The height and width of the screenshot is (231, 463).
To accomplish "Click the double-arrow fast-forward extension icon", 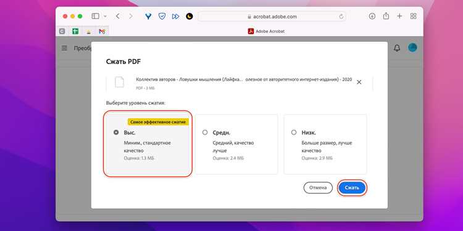I will point(176,16).
